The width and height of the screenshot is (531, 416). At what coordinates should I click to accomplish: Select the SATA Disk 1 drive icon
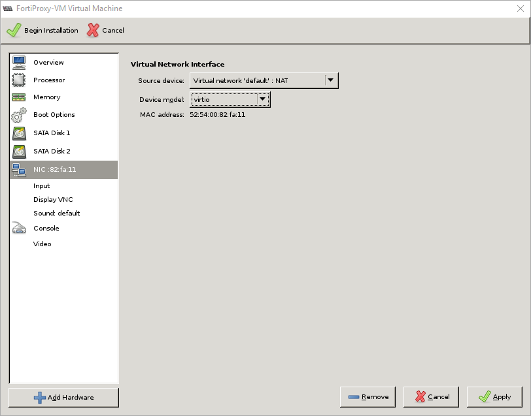click(x=20, y=133)
